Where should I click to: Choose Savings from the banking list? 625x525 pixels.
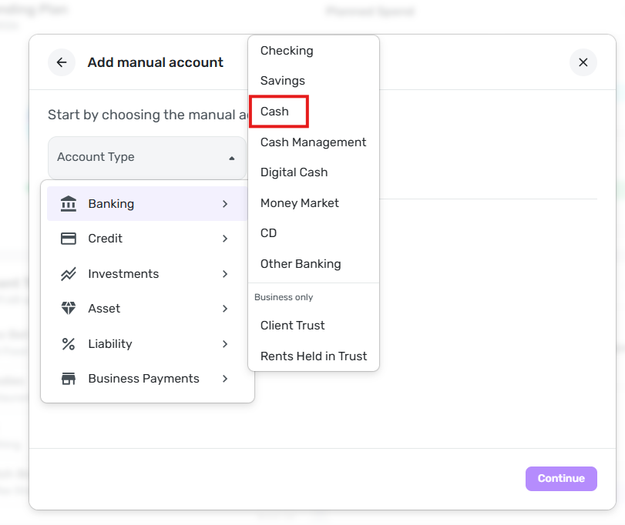pyautogui.click(x=283, y=81)
